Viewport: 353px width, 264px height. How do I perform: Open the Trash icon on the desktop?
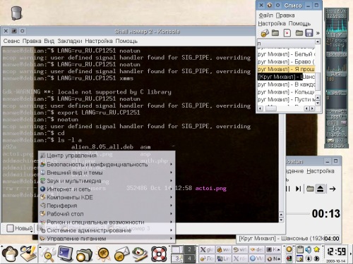point(16,13)
